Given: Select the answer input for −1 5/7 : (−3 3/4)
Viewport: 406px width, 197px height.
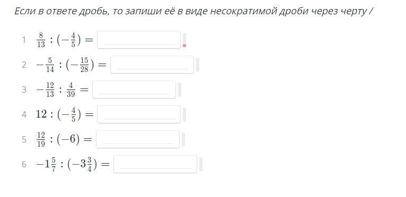Looking at the screenshot, I should click(155, 164).
